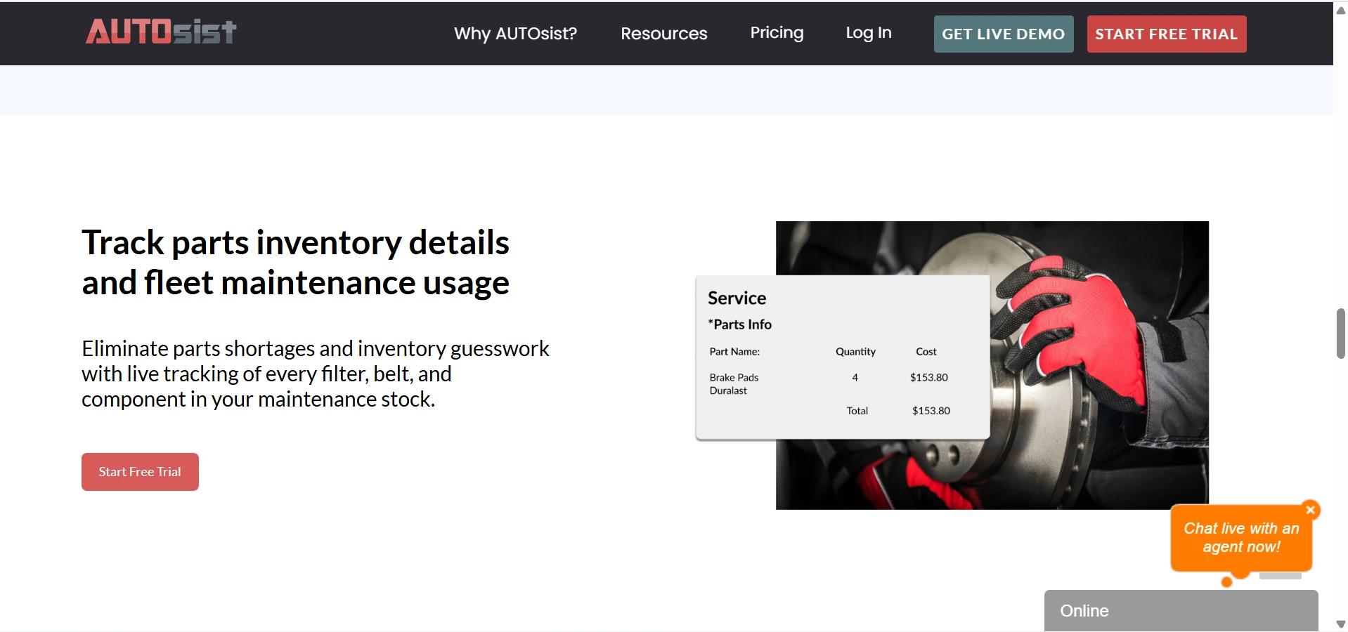Click the quantity value 4
The height and width of the screenshot is (632, 1348).
[x=855, y=378]
